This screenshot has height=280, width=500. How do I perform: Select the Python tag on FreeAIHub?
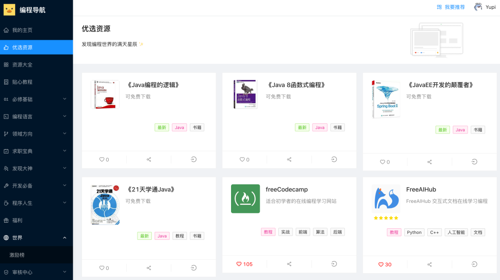[x=414, y=232]
